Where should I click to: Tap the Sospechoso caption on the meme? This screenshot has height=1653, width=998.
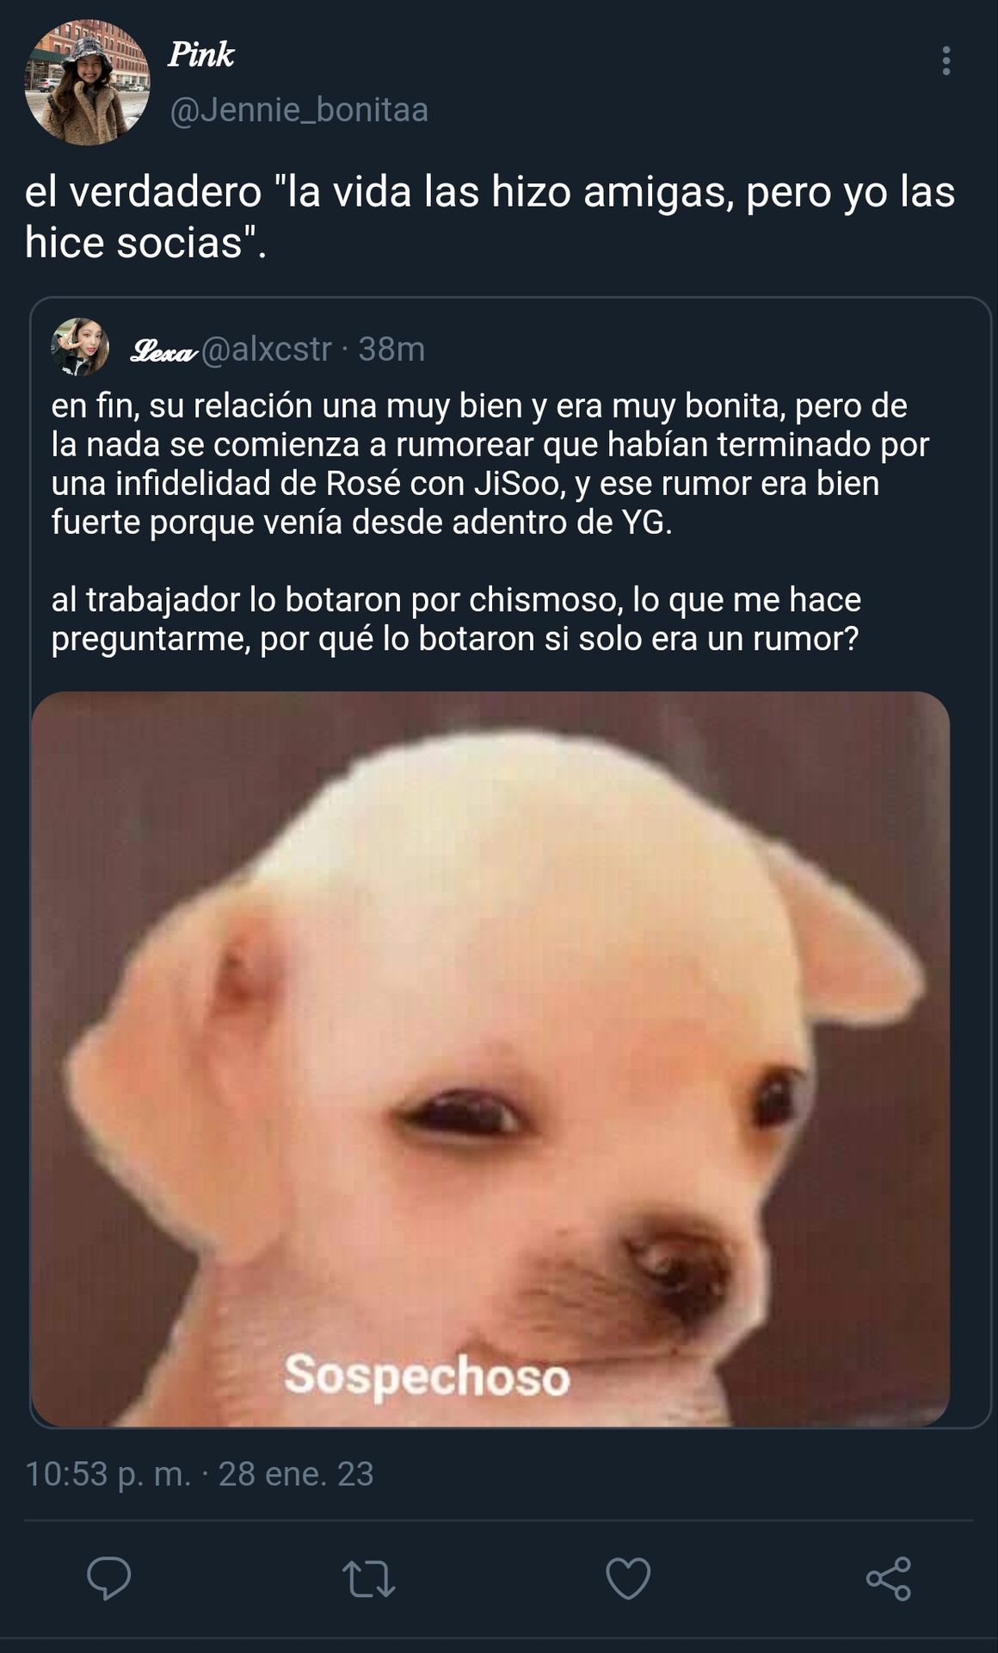pyautogui.click(x=427, y=1376)
